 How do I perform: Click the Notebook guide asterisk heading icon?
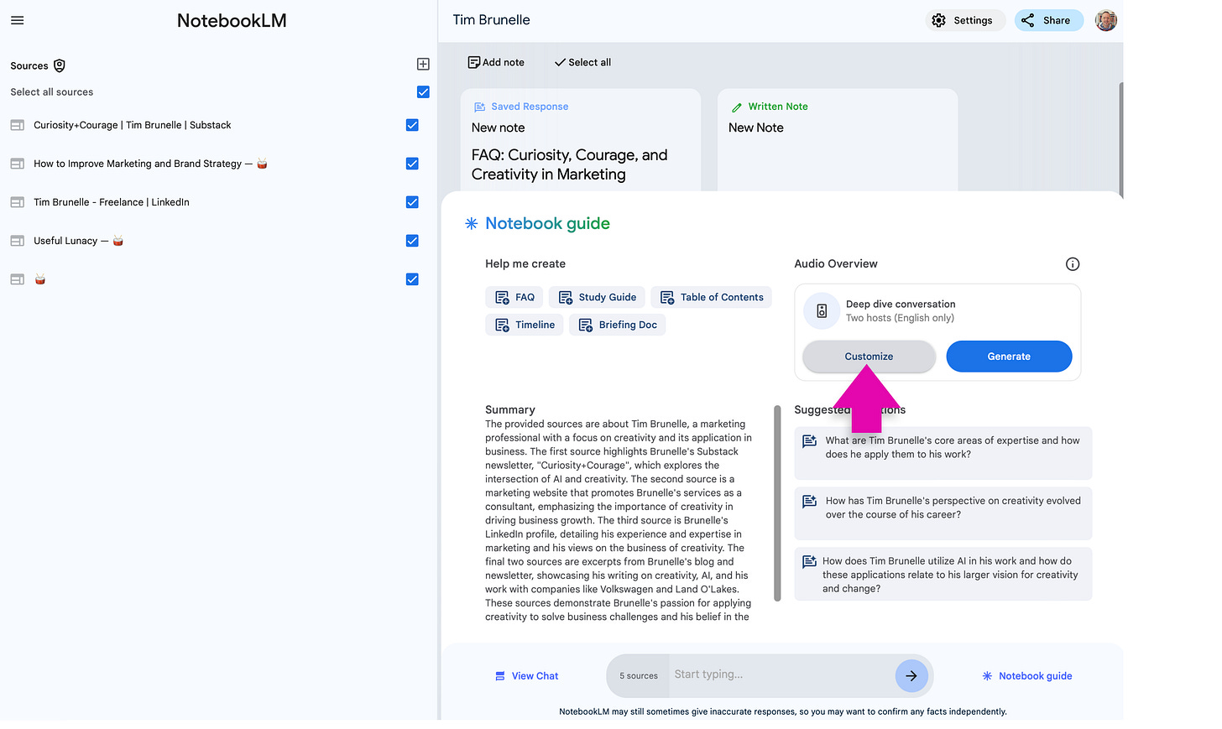coord(472,223)
